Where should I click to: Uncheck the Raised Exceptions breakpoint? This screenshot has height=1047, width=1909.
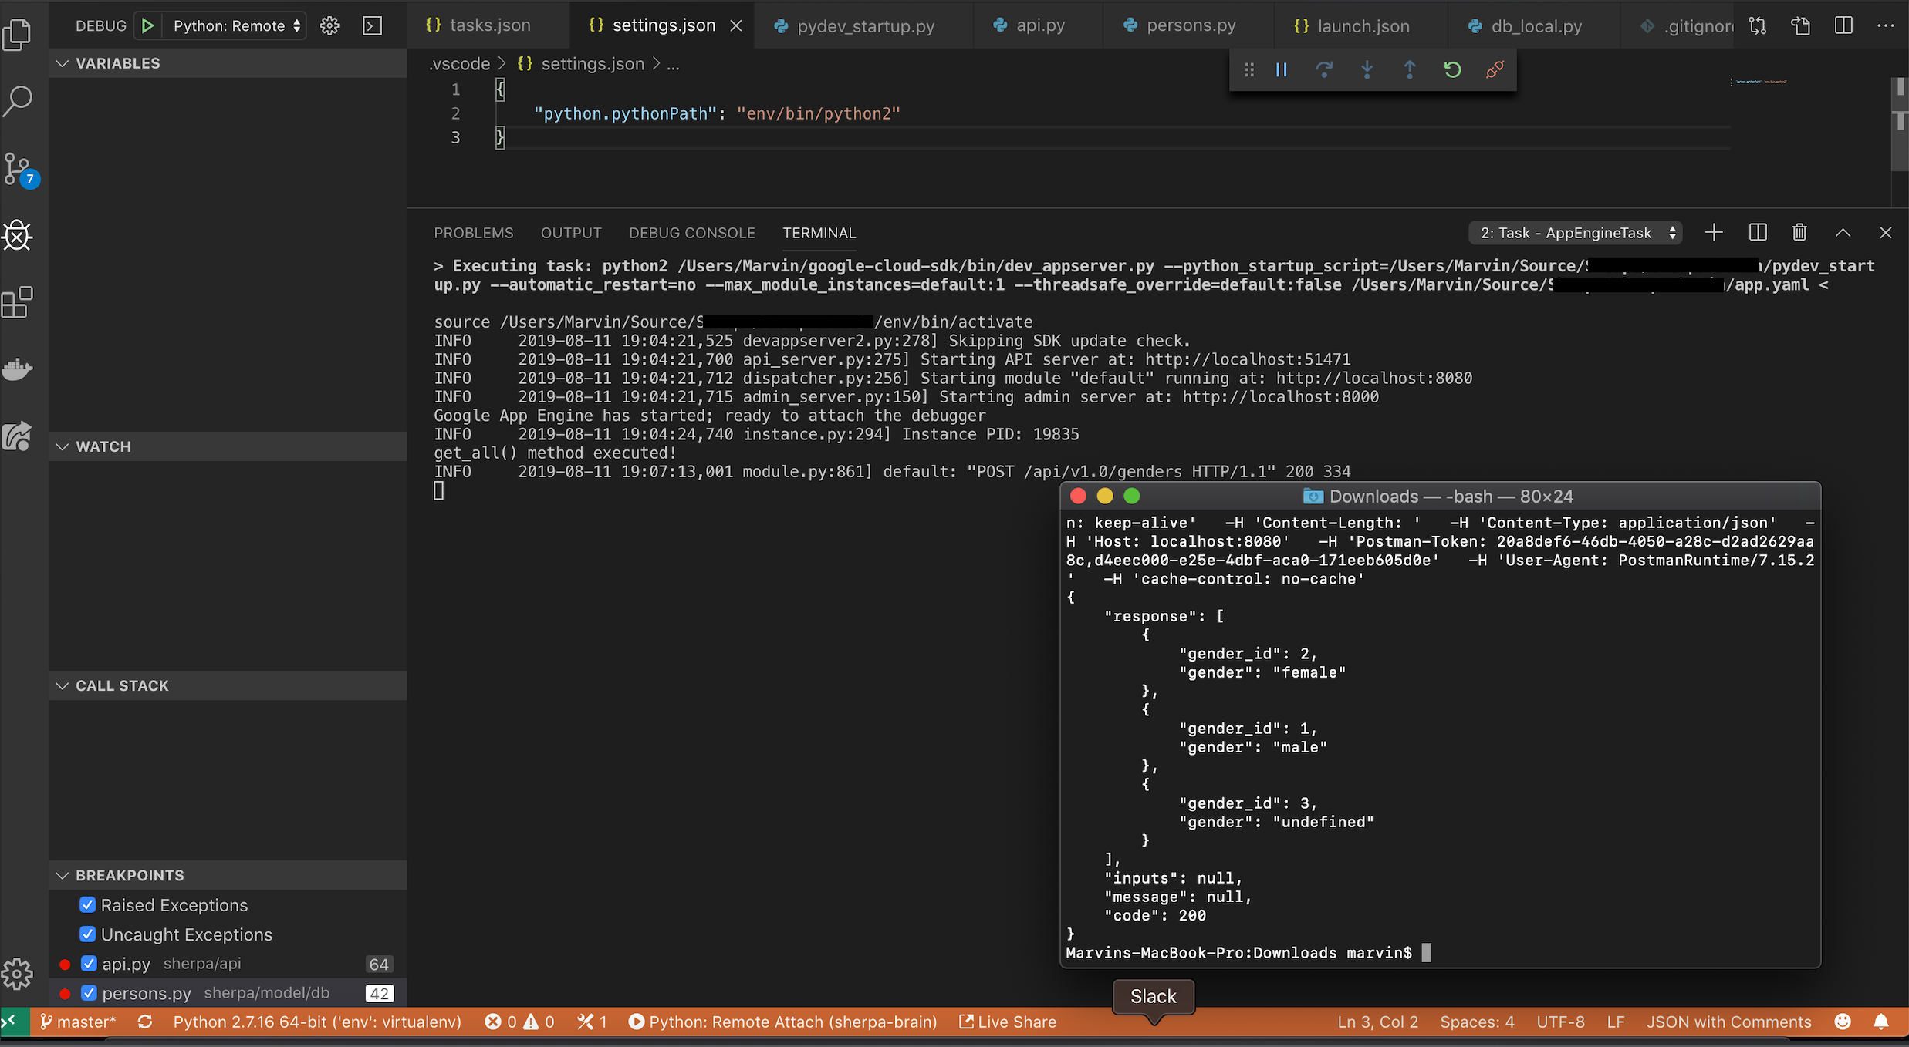pos(87,904)
